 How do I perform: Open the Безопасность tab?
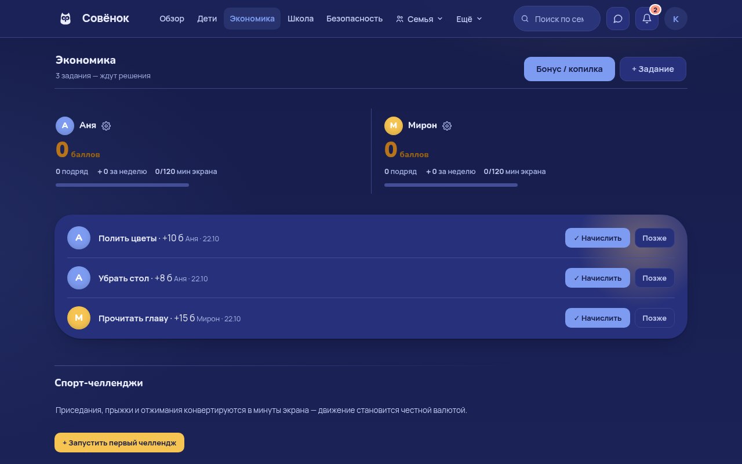354,19
